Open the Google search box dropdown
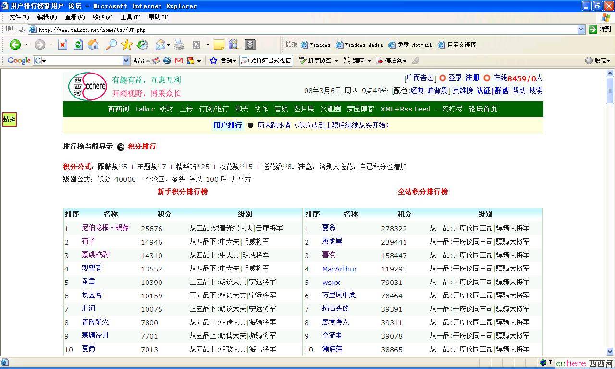The image size is (615, 369). click(126, 61)
